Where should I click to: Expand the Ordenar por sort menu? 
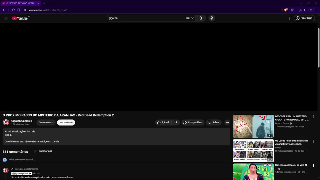[x=43, y=151]
